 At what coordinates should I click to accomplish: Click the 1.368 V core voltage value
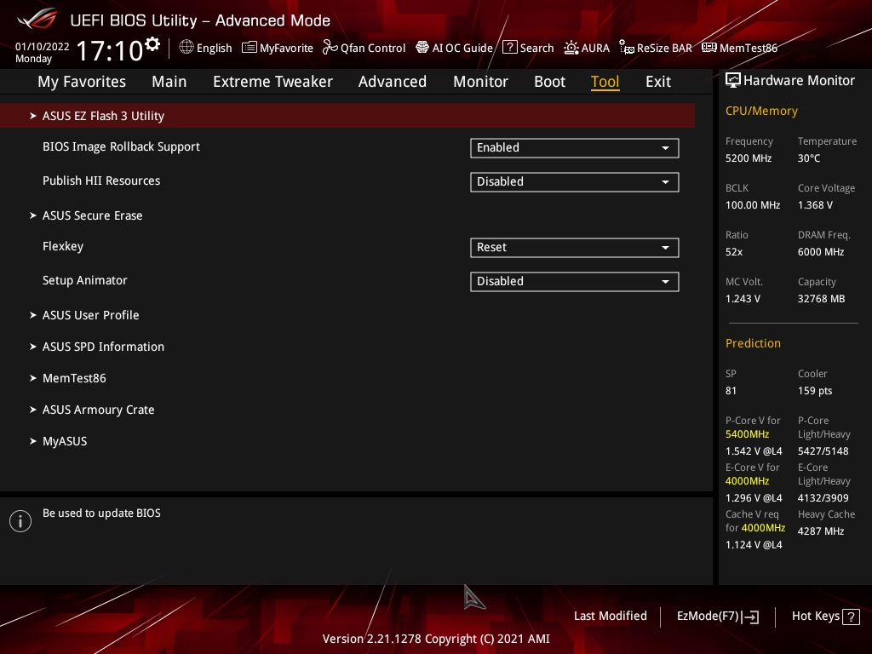pos(815,205)
